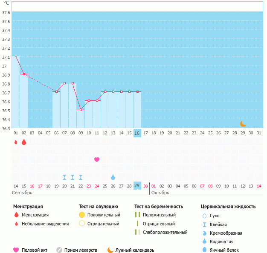Click the sticky fluid icon above date 20
This screenshot has height=253, width=267.
(x=64, y=177)
